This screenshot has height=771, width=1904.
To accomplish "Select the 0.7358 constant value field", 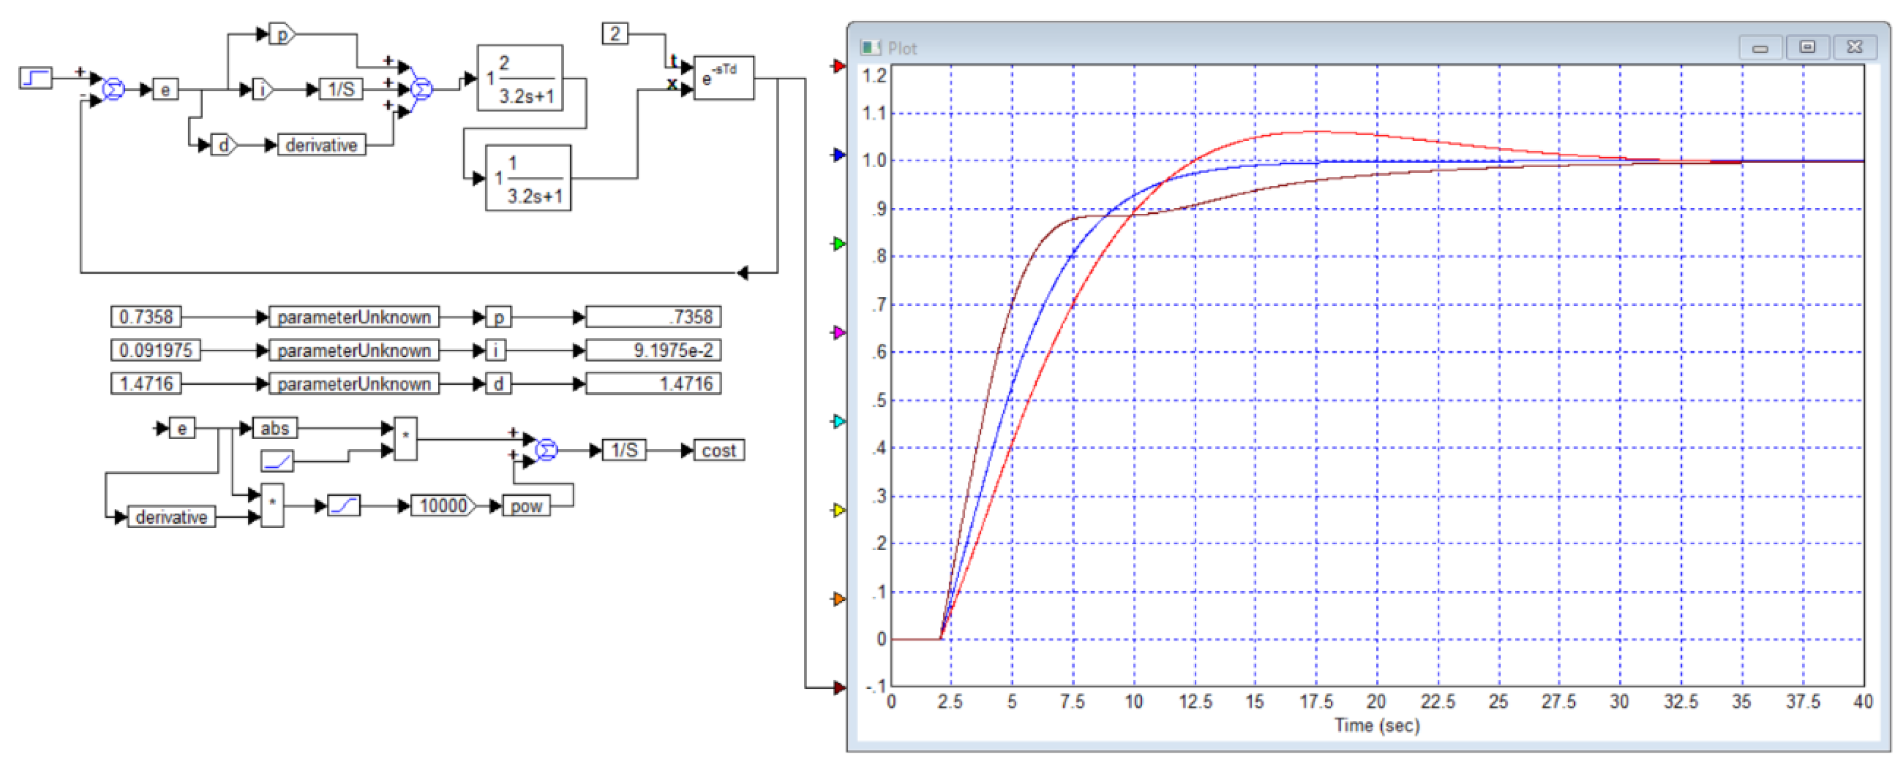I will point(146,317).
